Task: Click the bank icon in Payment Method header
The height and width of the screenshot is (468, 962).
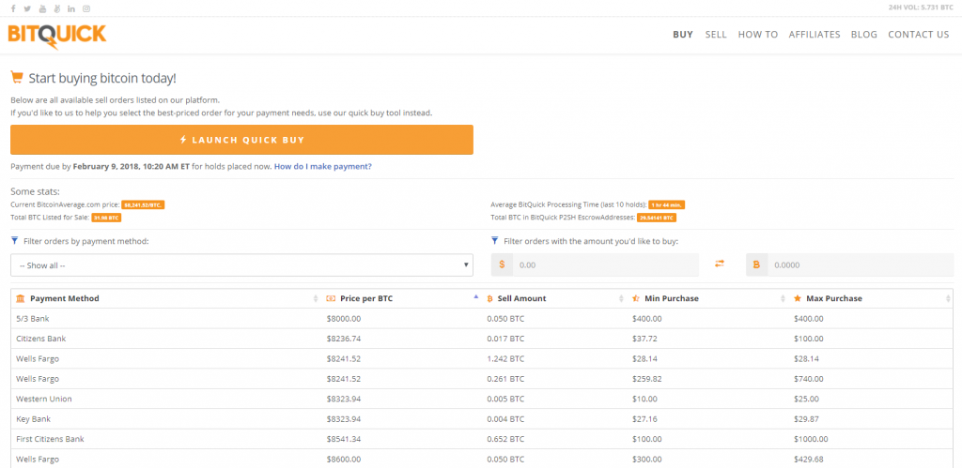Action: click(21, 298)
